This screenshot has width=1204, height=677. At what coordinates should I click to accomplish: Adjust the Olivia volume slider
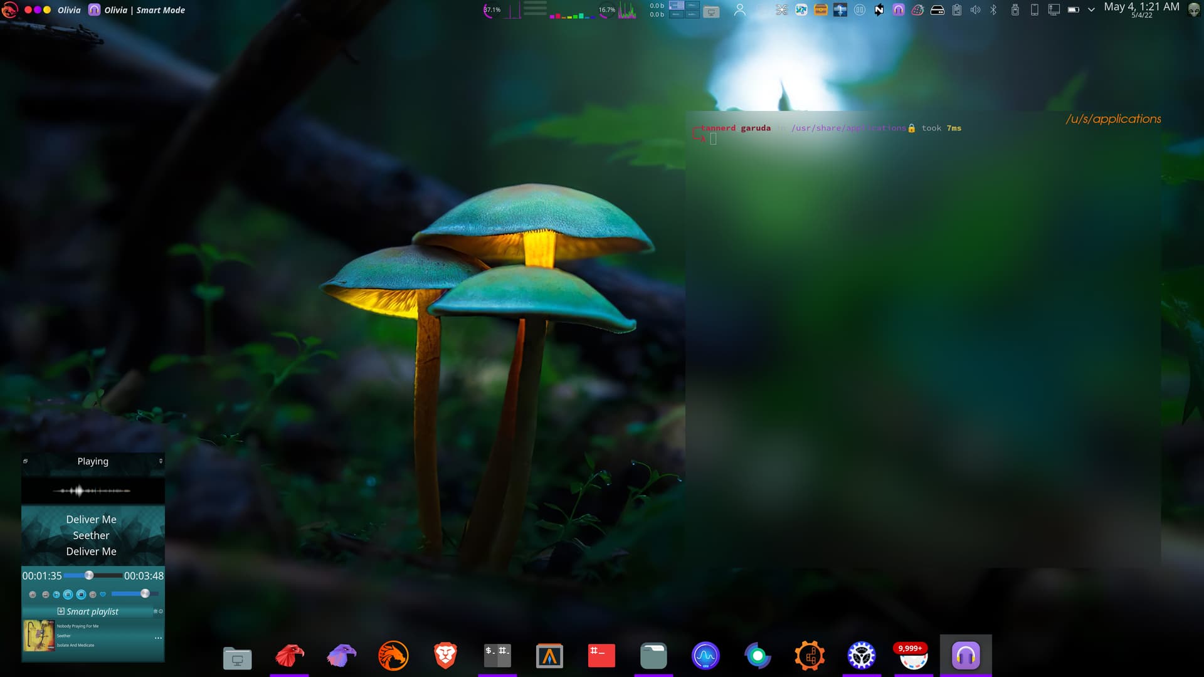click(135, 594)
